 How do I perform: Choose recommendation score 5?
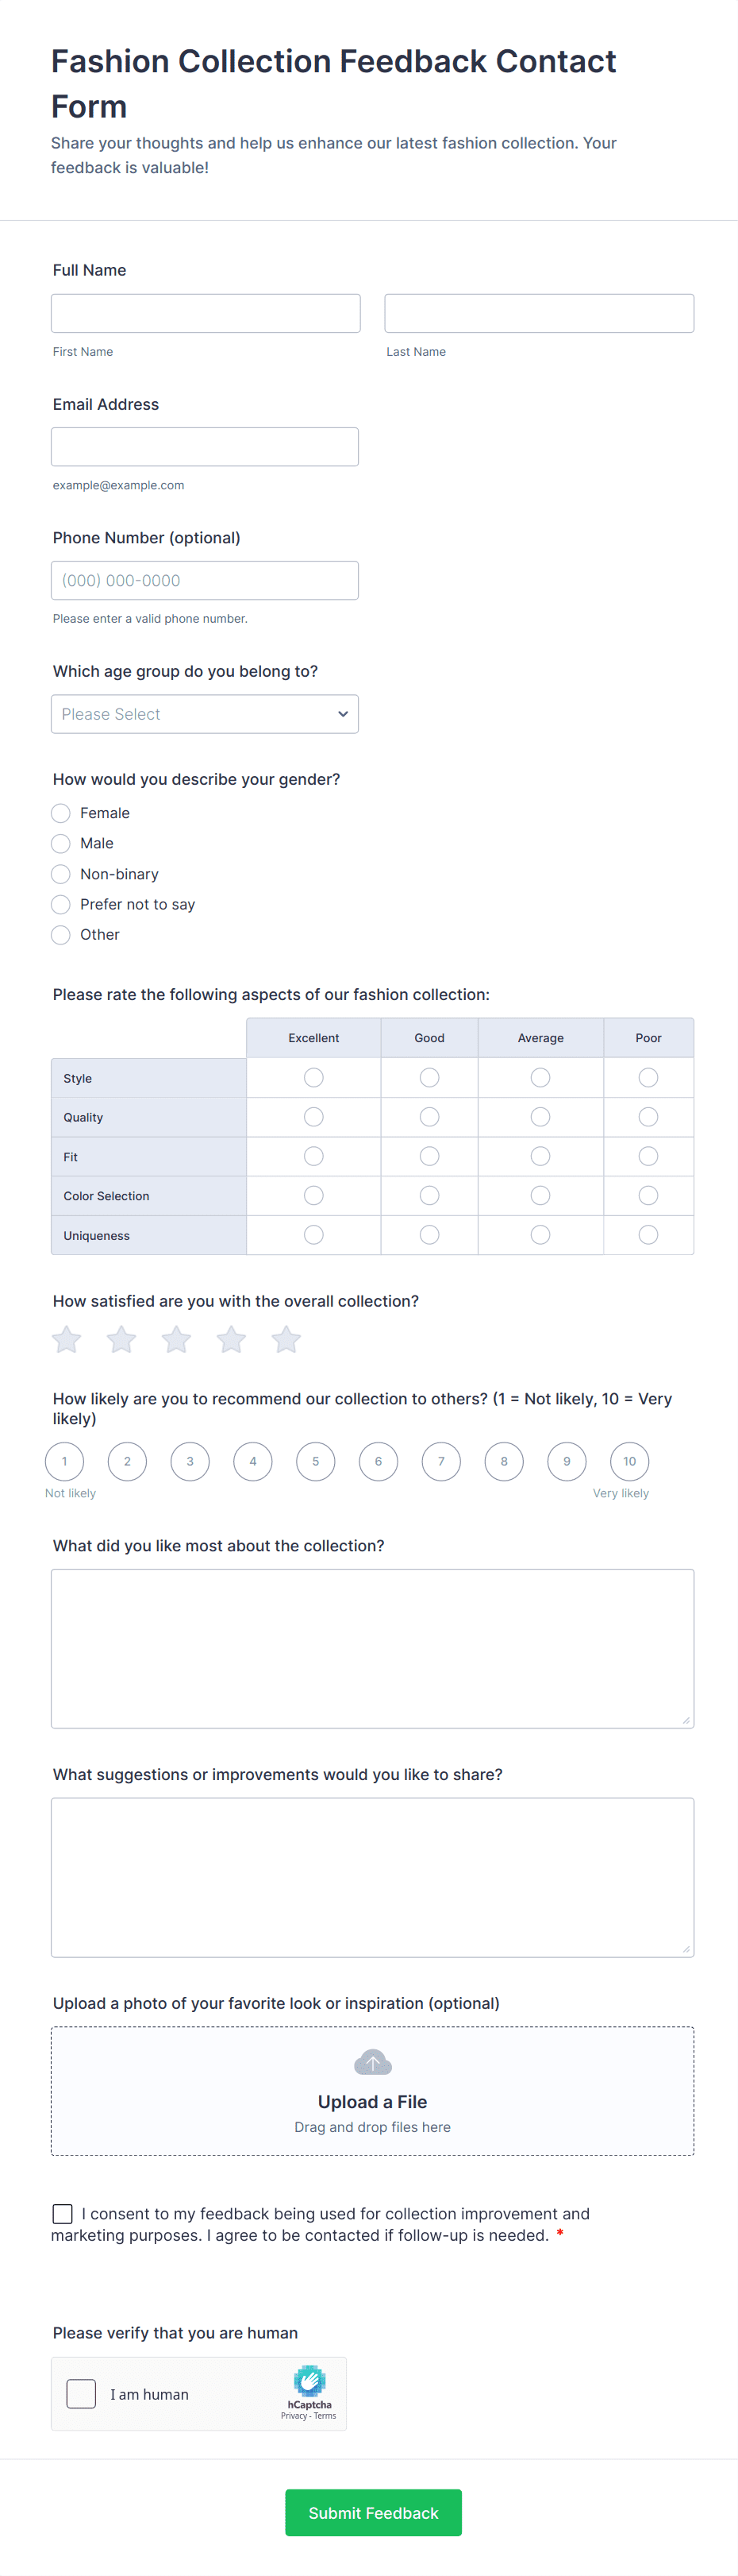(x=316, y=1461)
